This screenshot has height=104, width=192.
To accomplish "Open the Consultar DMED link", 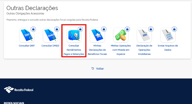I will tap(50, 45).
